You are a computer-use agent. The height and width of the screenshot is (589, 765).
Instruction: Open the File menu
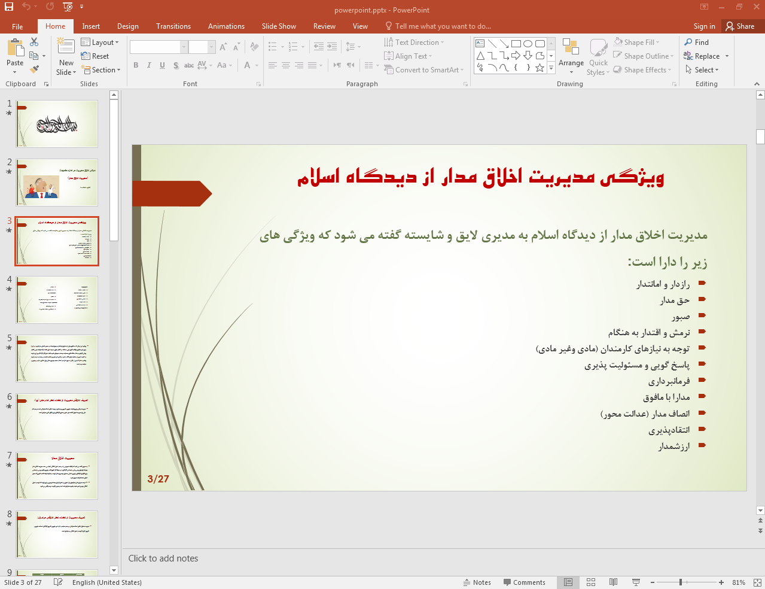coord(17,26)
